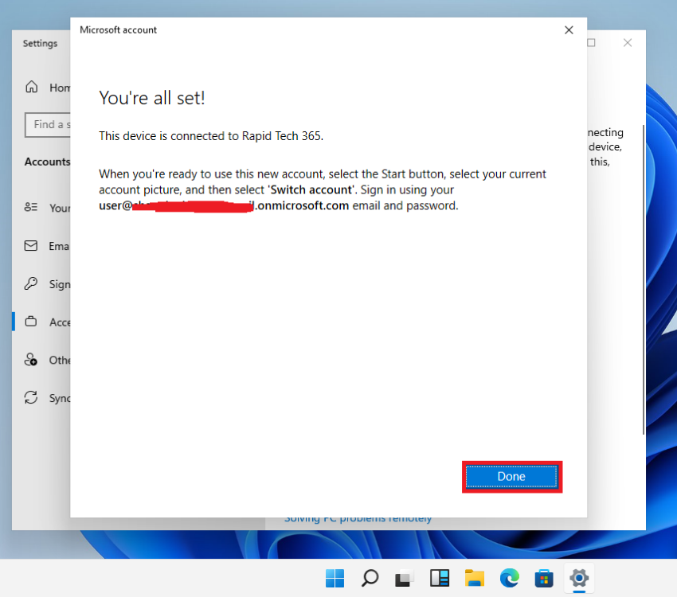Click the "Find a setting" search box
The width and height of the screenshot is (677, 597).
coord(46,125)
